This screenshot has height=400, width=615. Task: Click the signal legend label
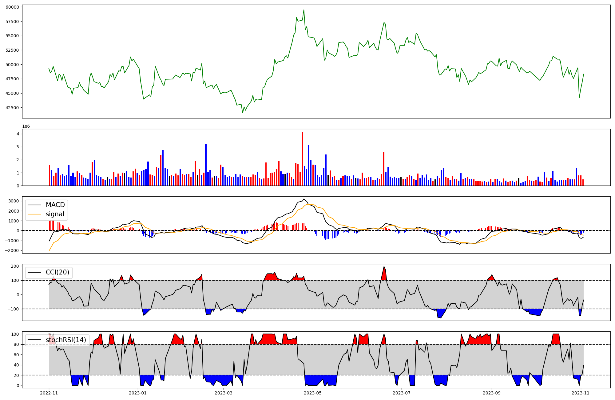[55, 214]
